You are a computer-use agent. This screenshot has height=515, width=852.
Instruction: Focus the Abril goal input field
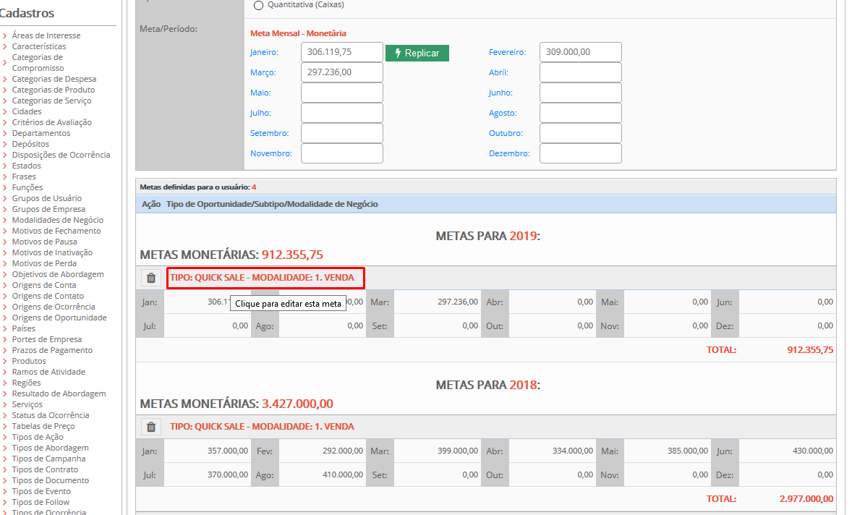(580, 72)
